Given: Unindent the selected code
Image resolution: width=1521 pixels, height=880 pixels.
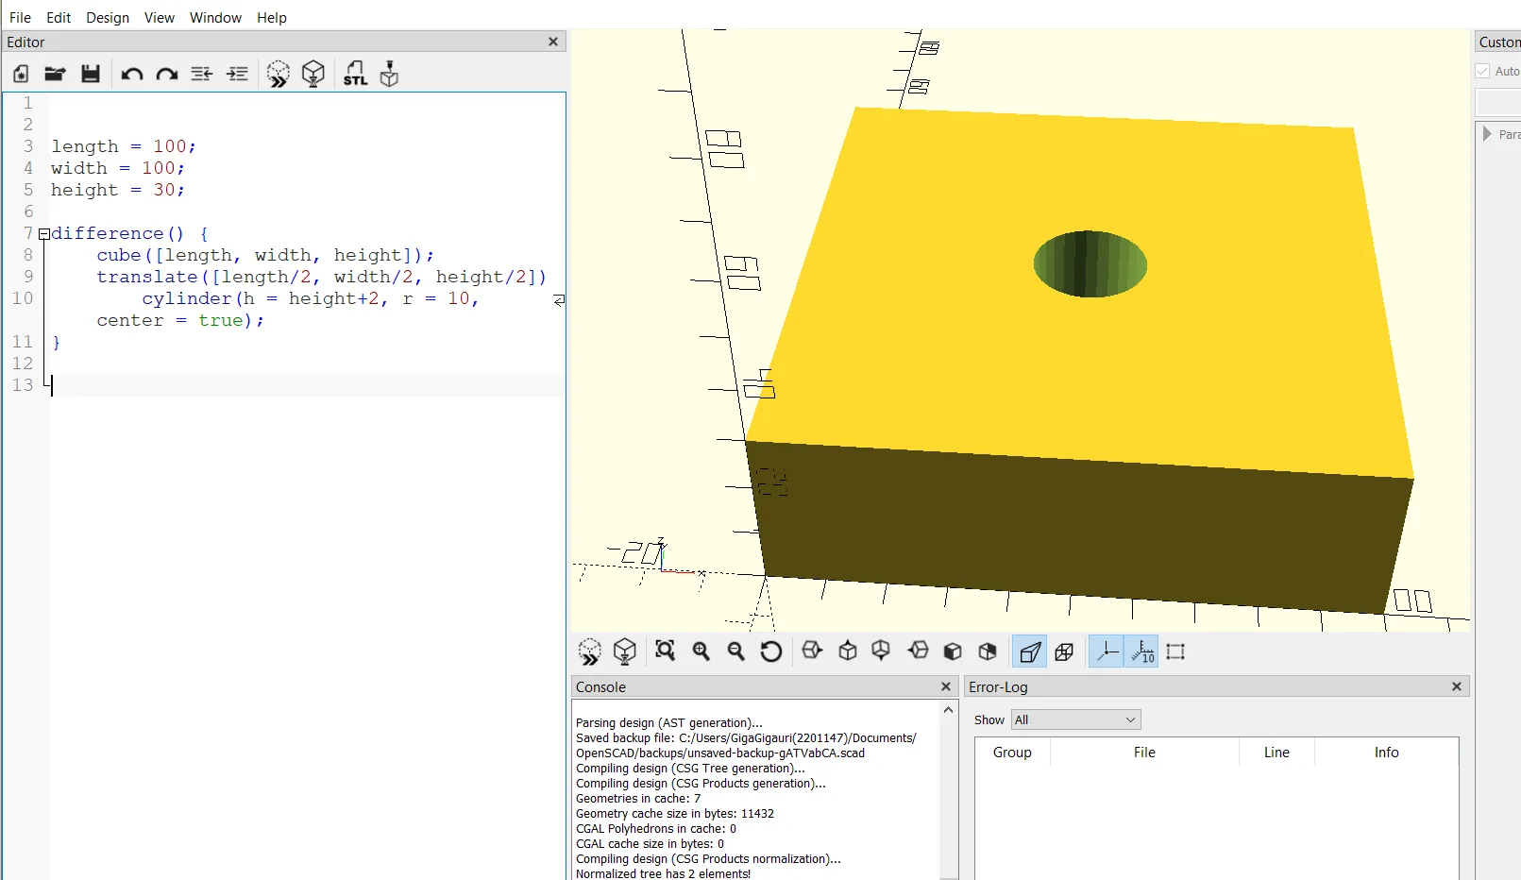Looking at the screenshot, I should 202,74.
